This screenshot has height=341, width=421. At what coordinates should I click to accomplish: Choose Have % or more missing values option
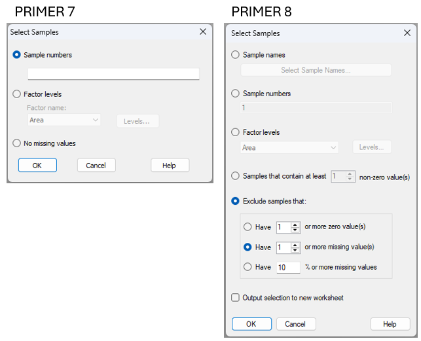pos(247,266)
